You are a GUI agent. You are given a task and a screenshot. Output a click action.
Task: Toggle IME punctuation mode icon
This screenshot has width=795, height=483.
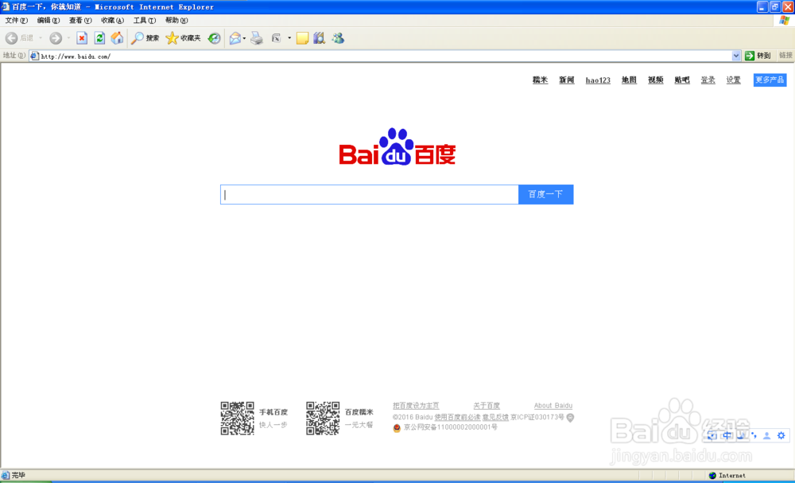point(754,435)
